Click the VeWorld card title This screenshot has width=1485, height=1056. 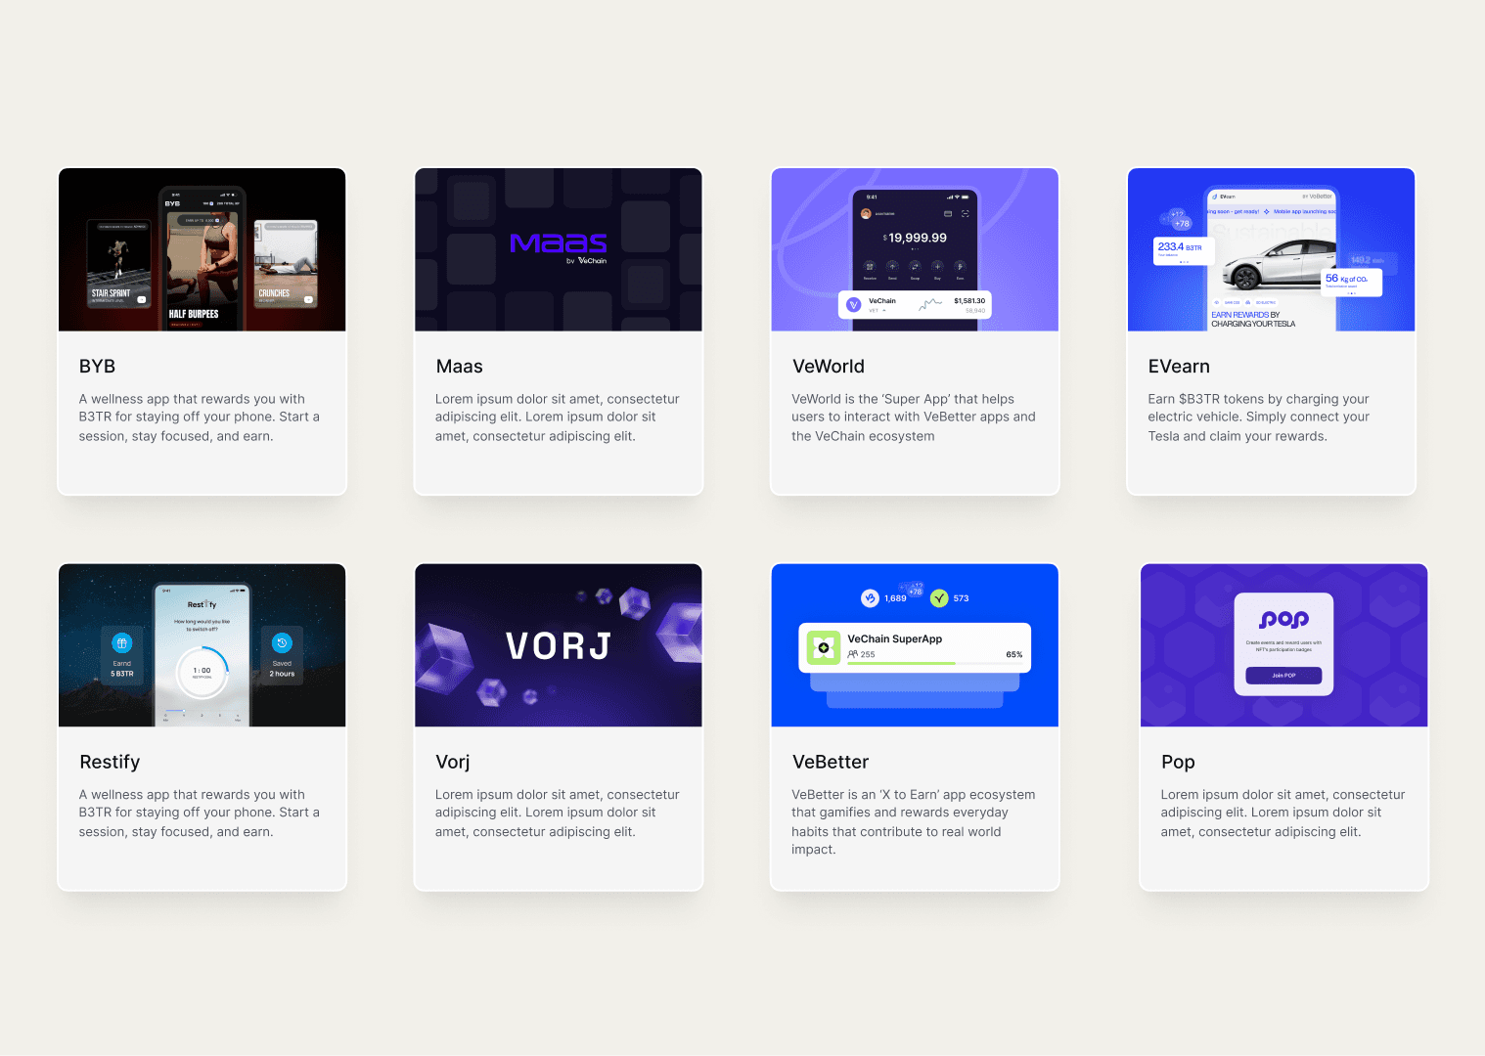click(x=828, y=367)
